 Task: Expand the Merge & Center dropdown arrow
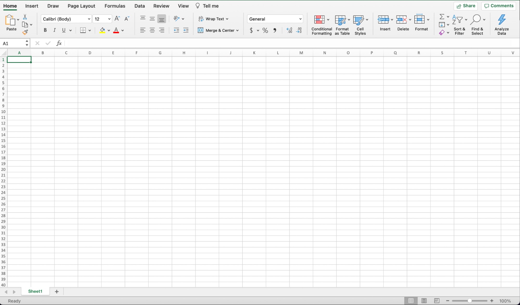[x=237, y=30]
